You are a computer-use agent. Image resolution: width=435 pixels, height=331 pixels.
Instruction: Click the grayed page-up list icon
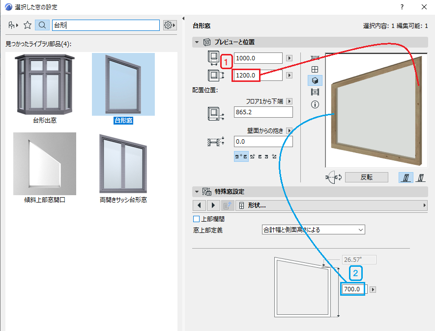pos(228,205)
